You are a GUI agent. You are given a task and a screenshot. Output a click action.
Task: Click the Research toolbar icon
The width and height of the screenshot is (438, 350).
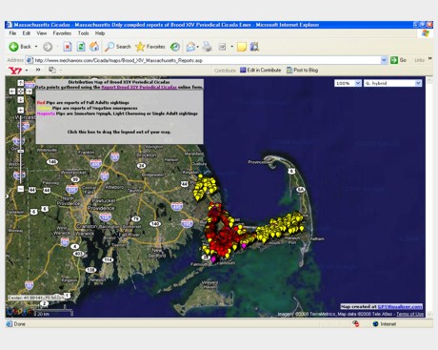point(254,47)
